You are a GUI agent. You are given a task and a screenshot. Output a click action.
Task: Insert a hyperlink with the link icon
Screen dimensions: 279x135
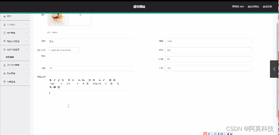coord(50,87)
